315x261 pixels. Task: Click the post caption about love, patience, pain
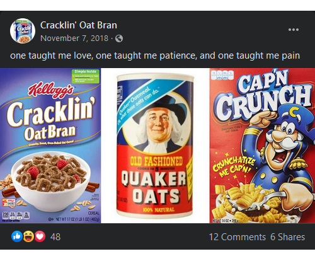tap(155, 55)
